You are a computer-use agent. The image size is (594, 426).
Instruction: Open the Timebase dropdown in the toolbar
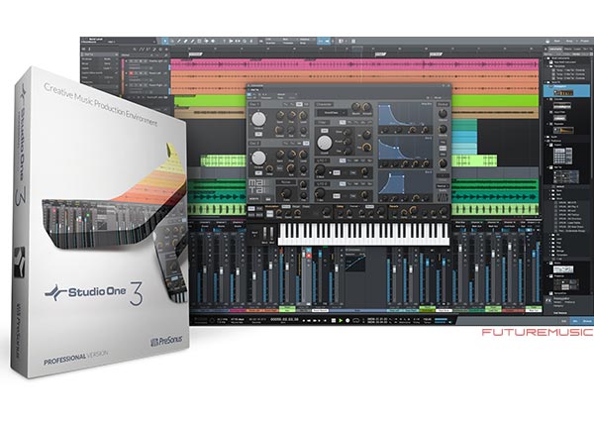pyautogui.click(x=287, y=39)
